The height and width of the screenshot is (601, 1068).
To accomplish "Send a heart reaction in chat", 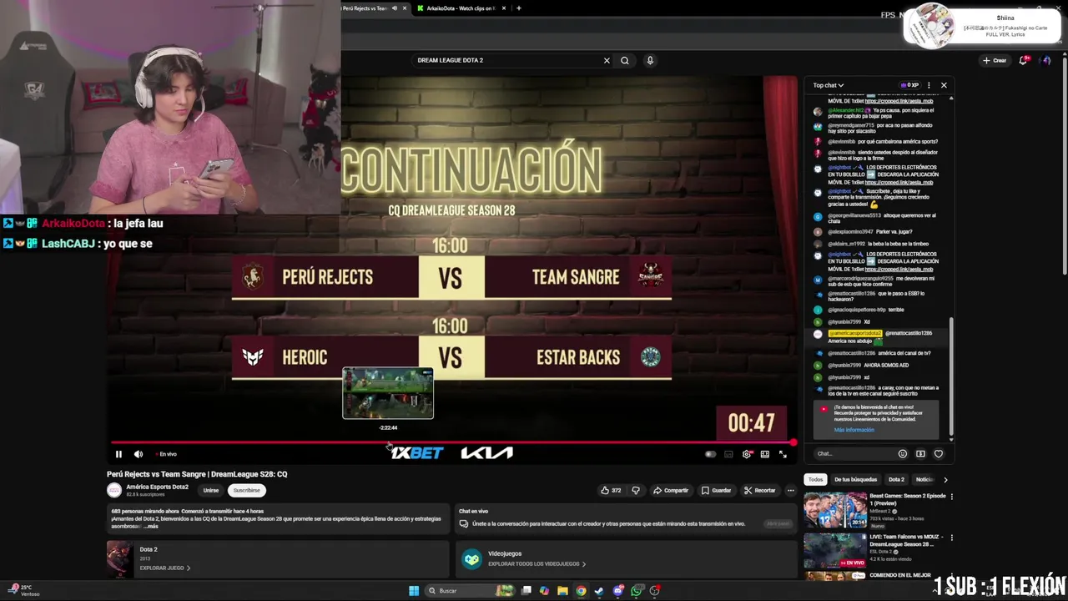I will [939, 454].
